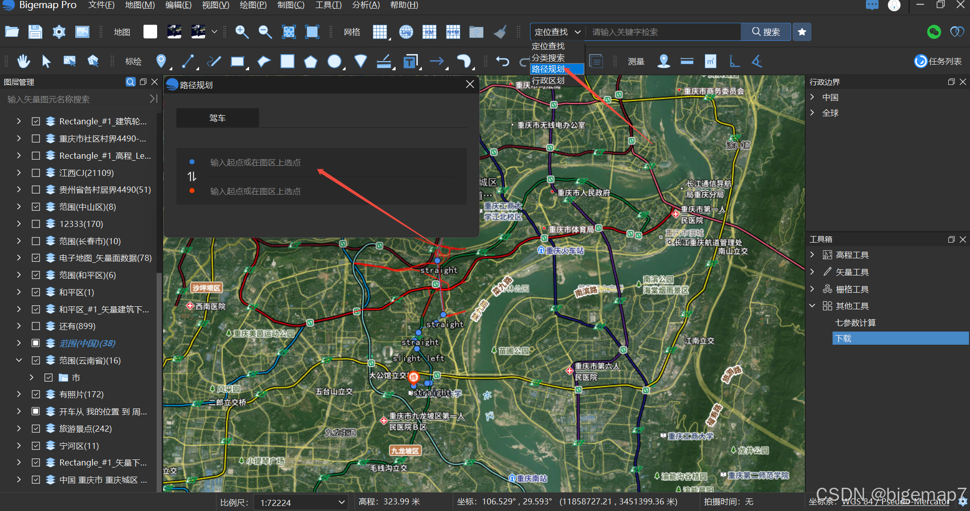Select 下载 in the toolbox
The image size is (970, 511).
[900, 339]
